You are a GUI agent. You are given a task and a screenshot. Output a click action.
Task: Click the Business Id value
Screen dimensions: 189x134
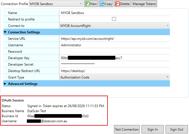(x=58, y=116)
